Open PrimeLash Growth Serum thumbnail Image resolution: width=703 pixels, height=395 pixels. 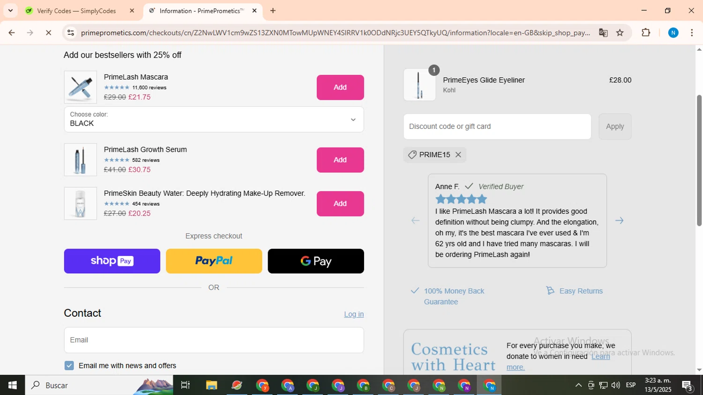coord(81,160)
